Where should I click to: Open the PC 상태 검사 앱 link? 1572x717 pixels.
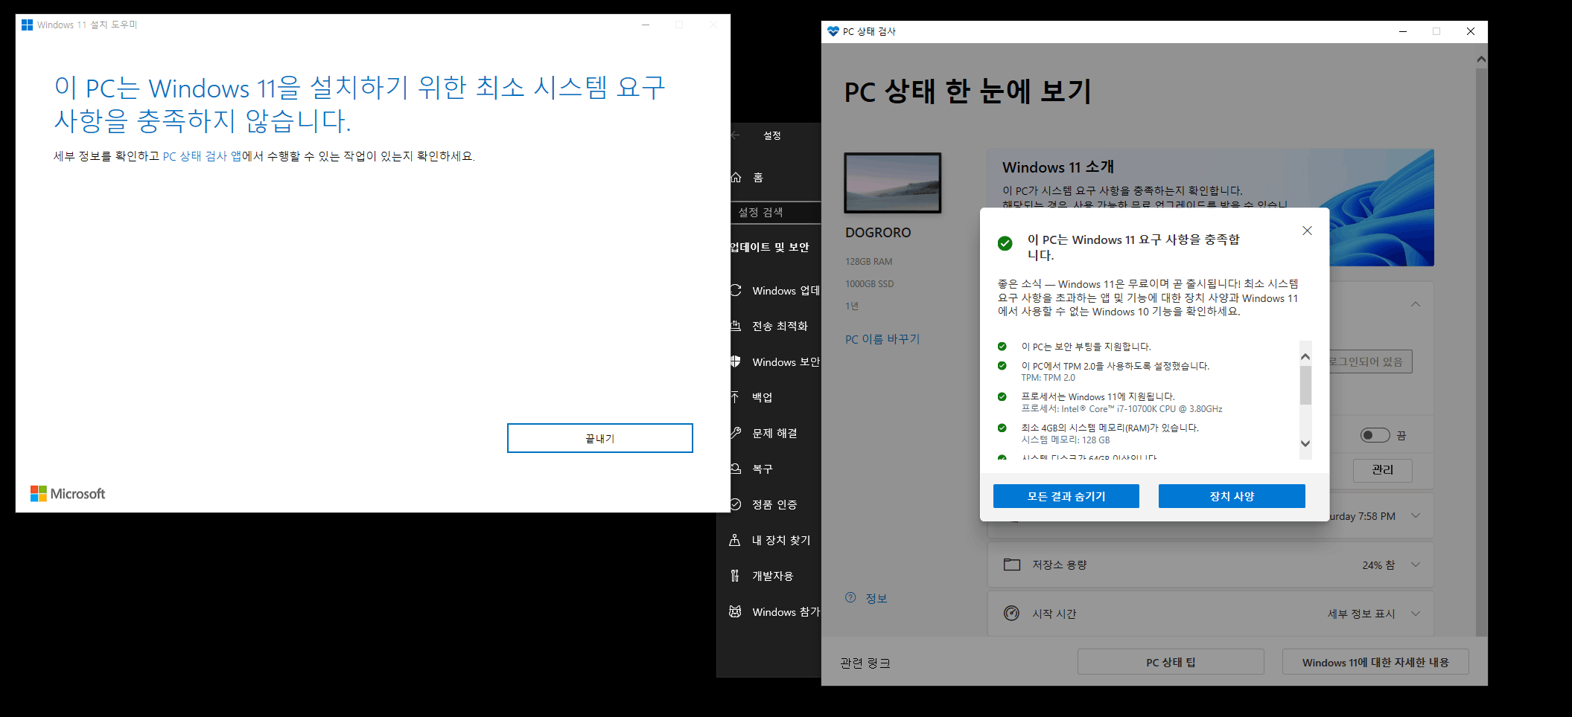click(202, 156)
